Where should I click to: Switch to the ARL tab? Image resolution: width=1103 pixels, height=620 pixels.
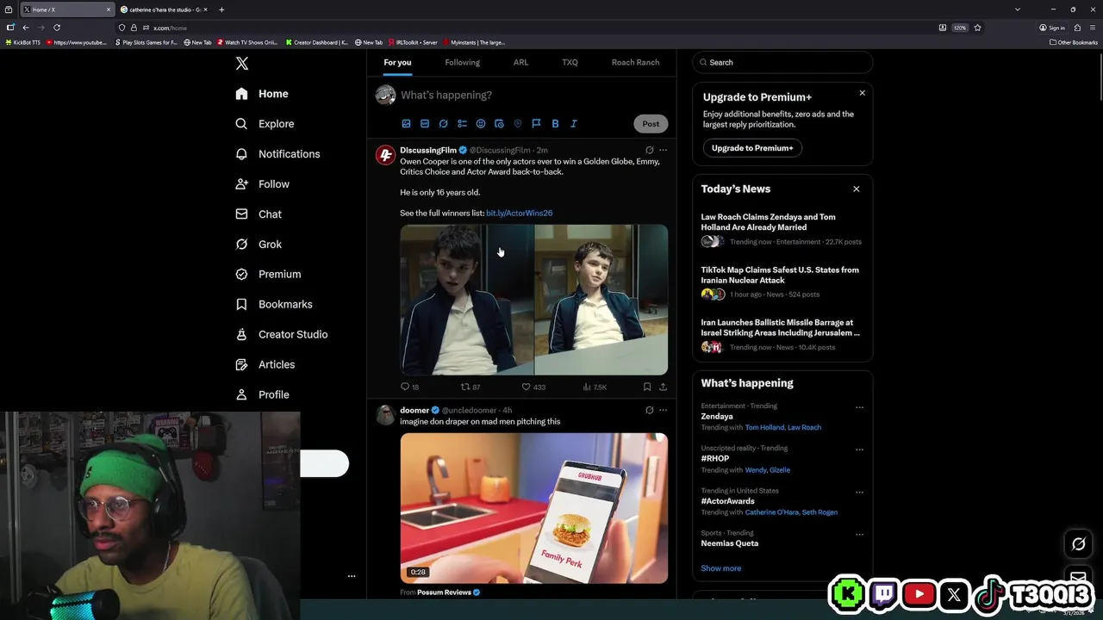click(x=520, y=62)
